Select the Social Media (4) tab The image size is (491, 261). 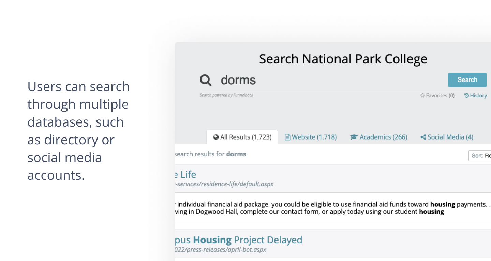[x=447, y=137]
